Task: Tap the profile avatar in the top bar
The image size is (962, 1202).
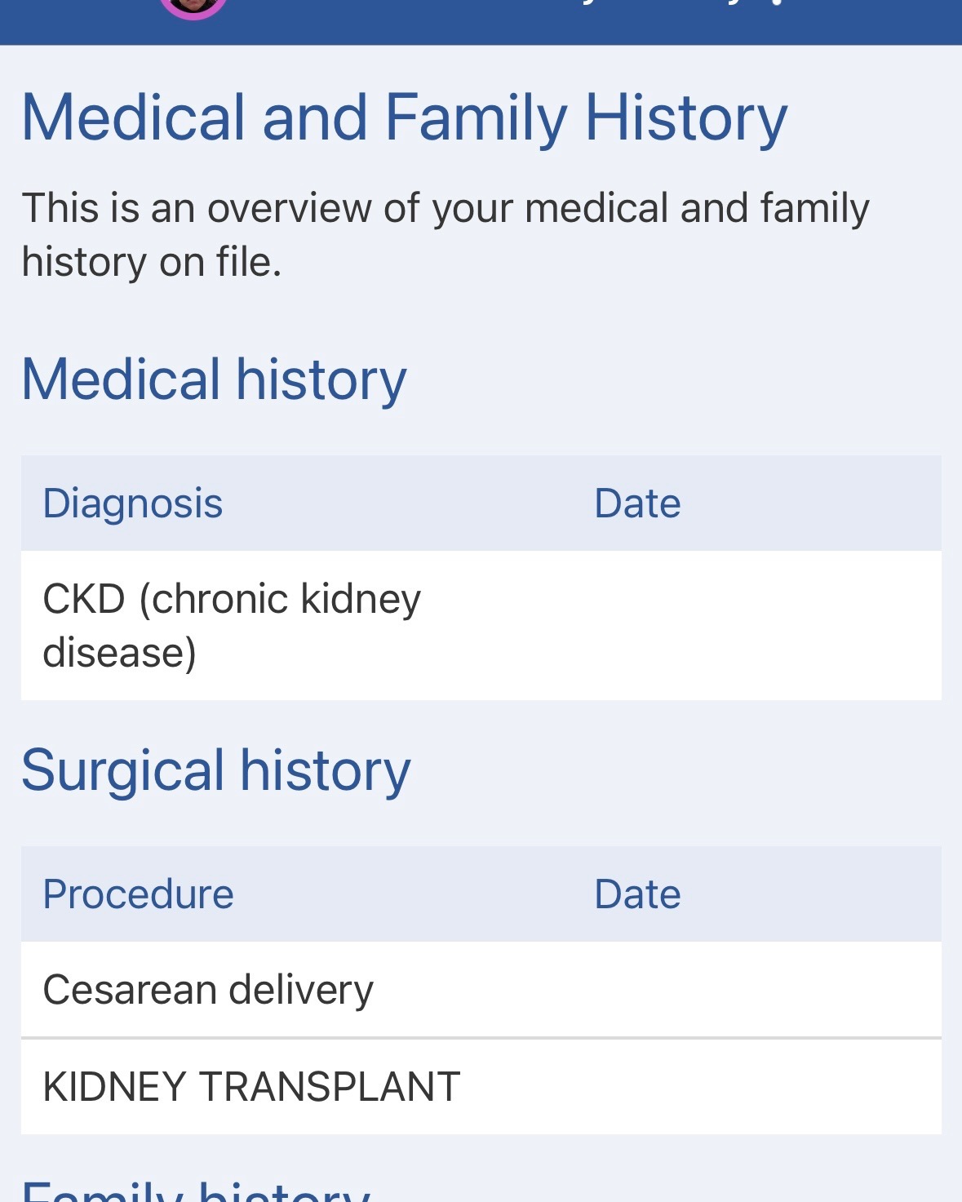Action: pyautogui.click(x=193, y=7)
